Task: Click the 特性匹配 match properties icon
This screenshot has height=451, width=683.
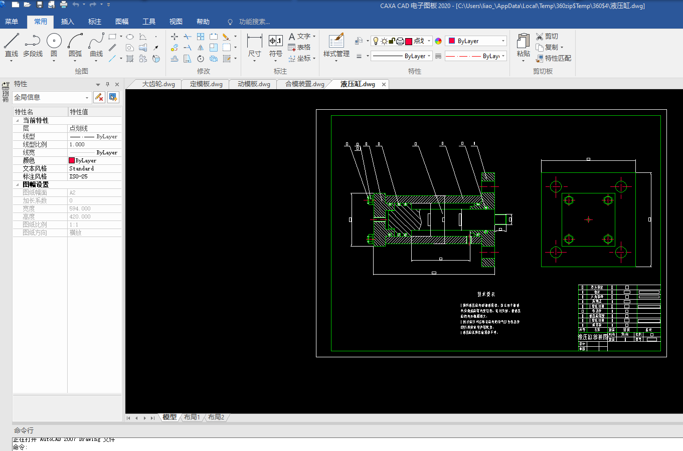Action: click(x=540, y=59)
